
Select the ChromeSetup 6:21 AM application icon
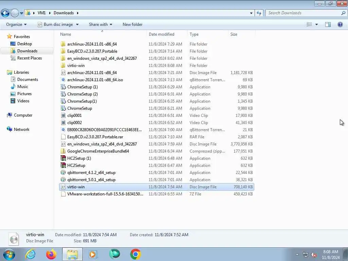[x=63, y=108]
